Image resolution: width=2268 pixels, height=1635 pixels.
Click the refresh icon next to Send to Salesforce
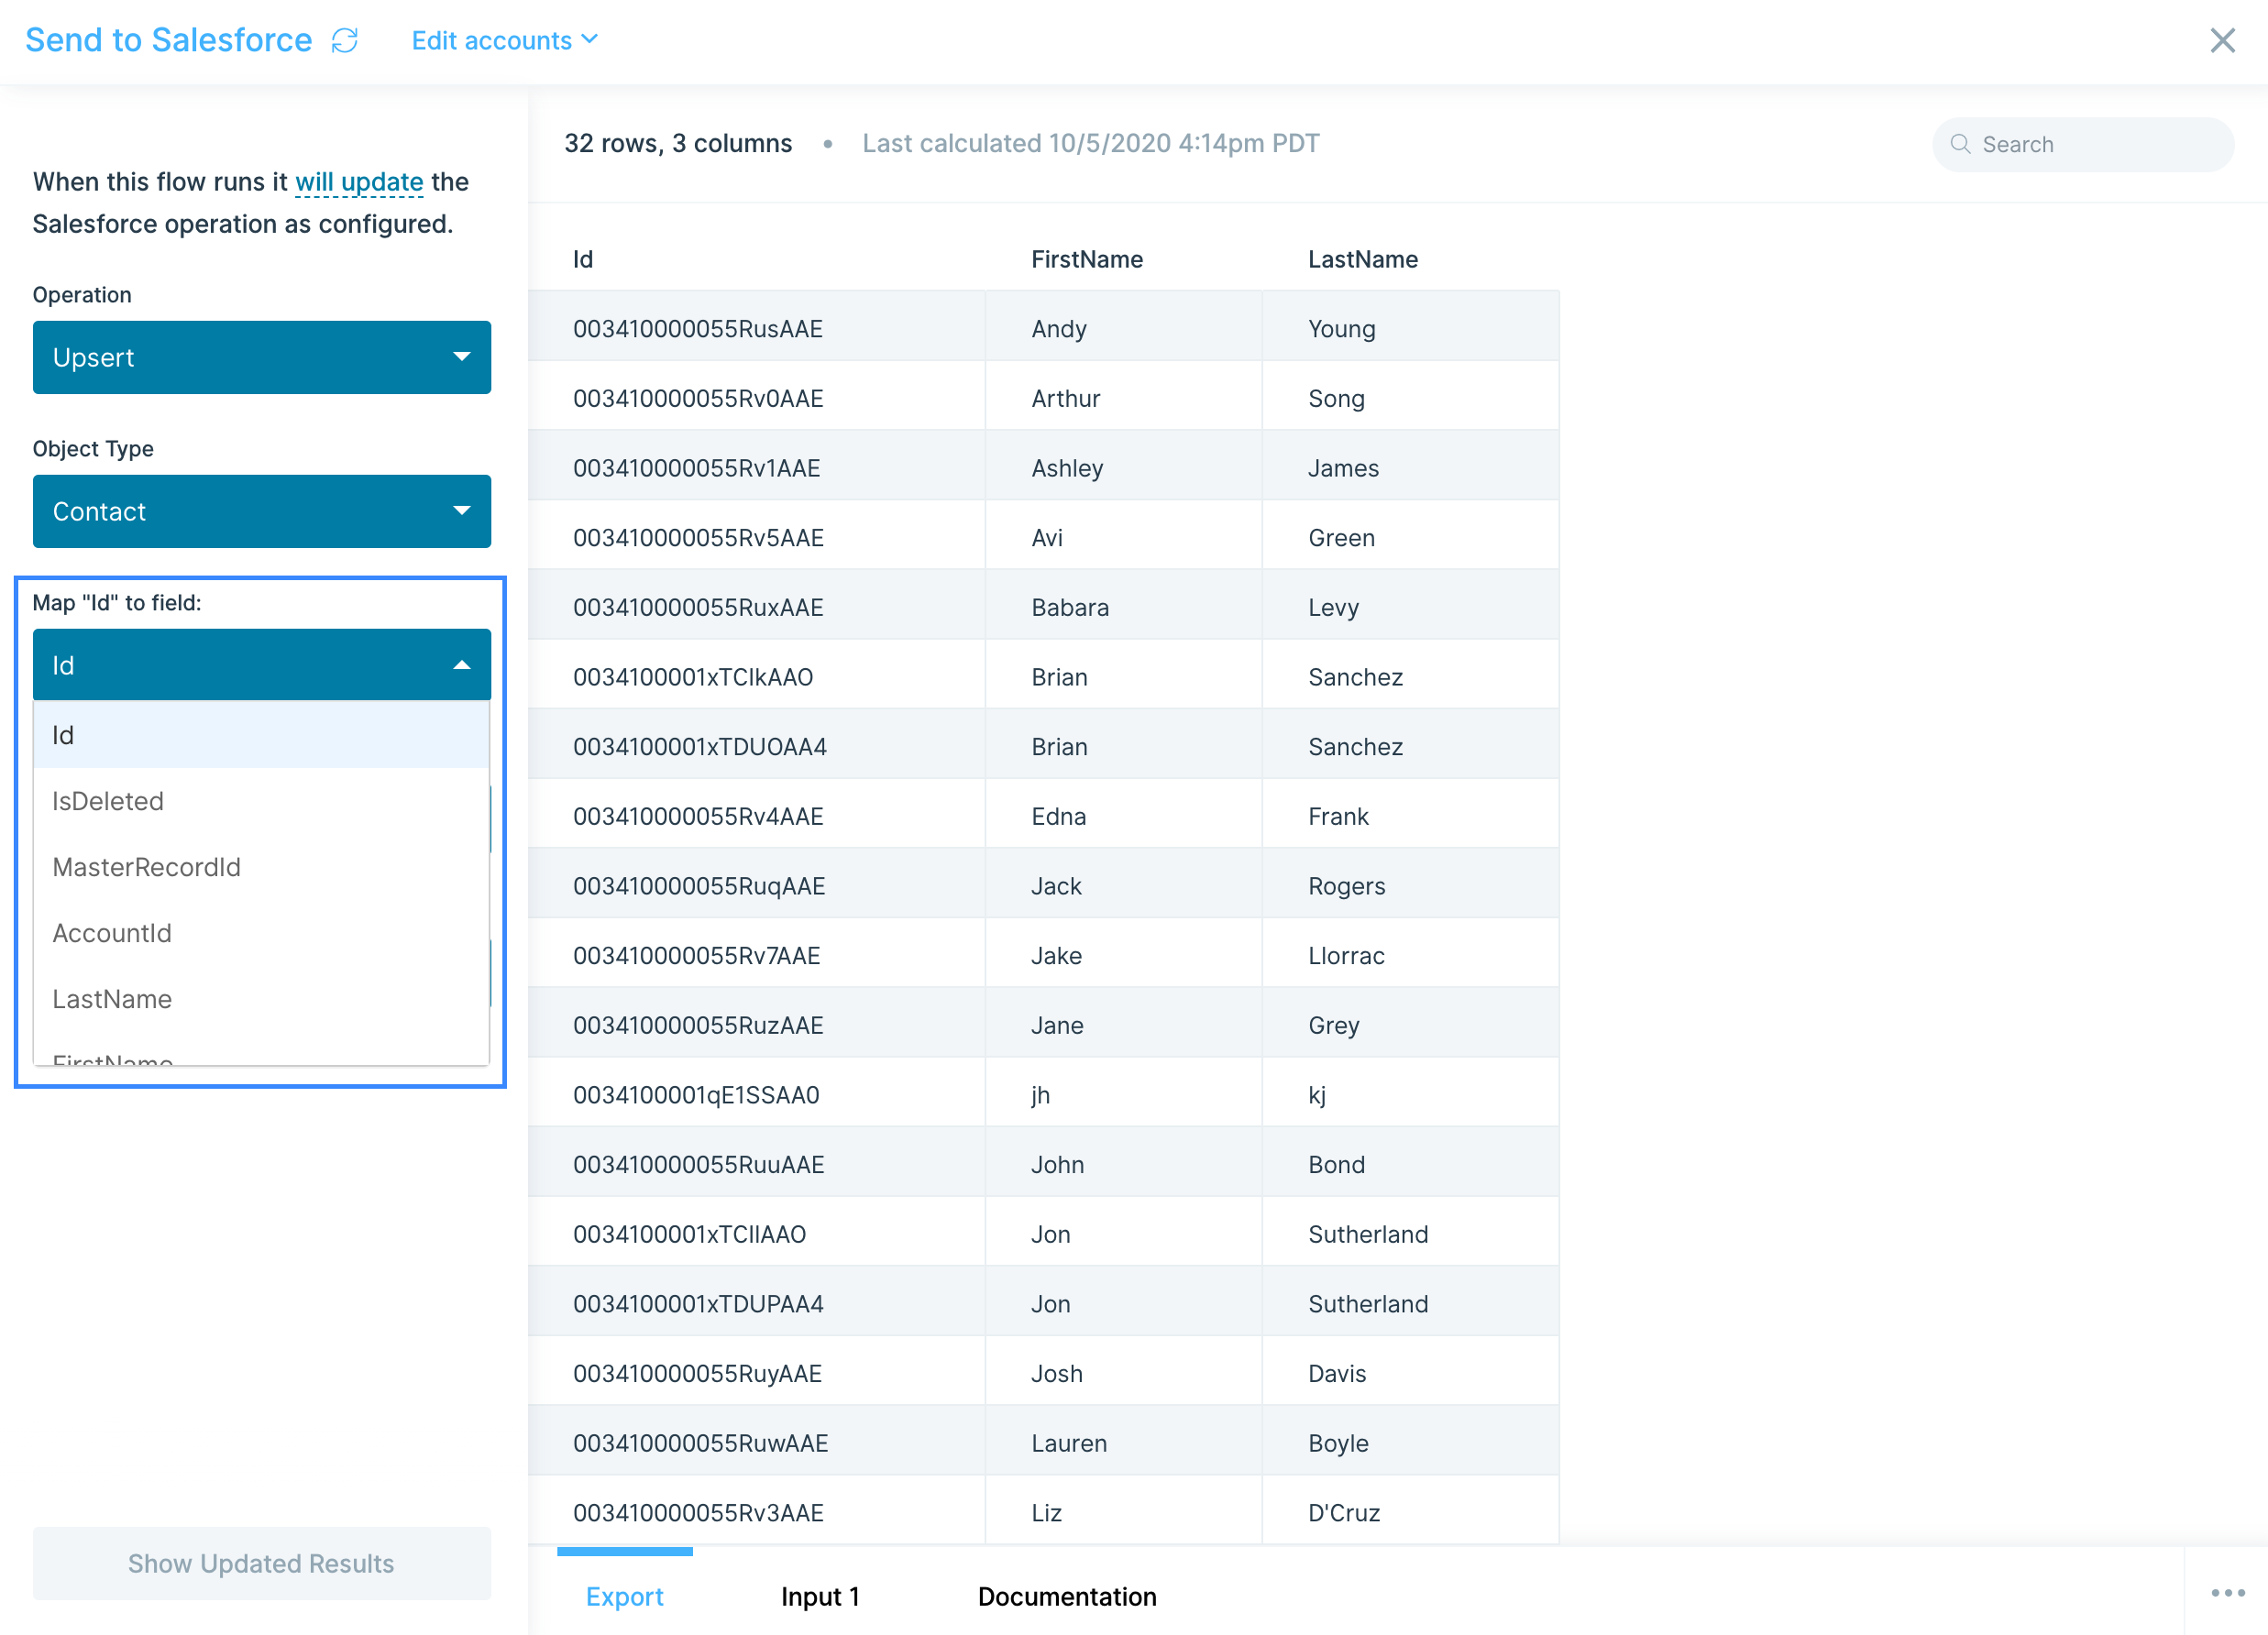[344, 40]
